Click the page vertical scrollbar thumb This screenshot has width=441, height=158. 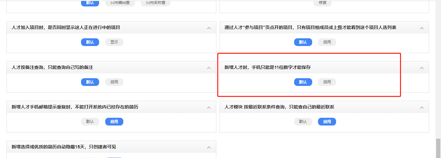pos(438,148)
